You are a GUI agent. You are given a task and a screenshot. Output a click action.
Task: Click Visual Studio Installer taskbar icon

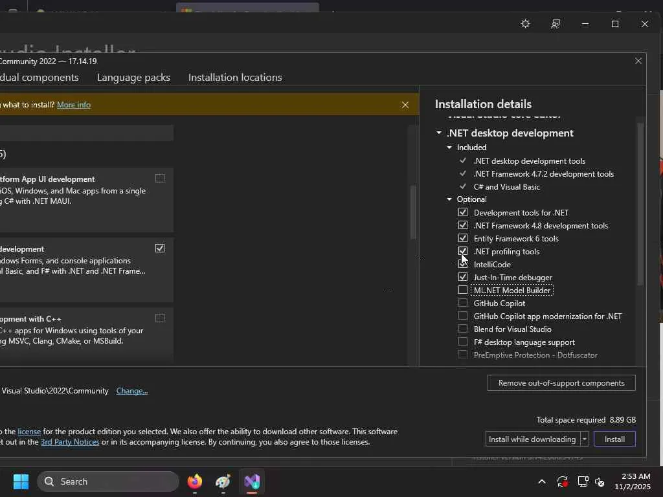252,481
